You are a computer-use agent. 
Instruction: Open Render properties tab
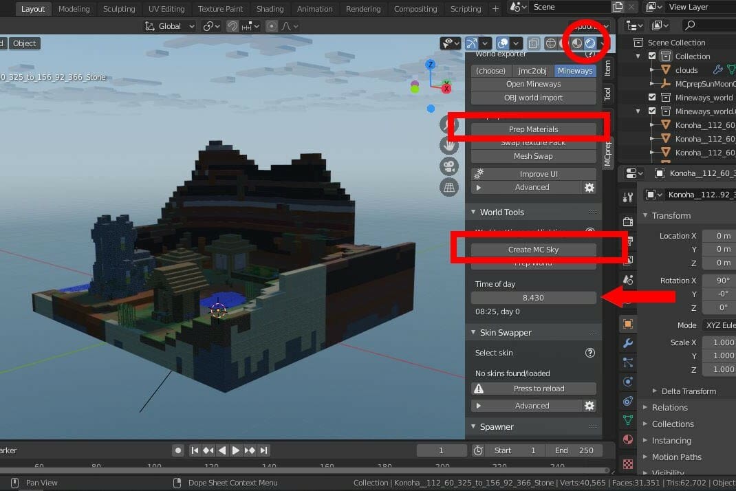(x=628, y=221)
